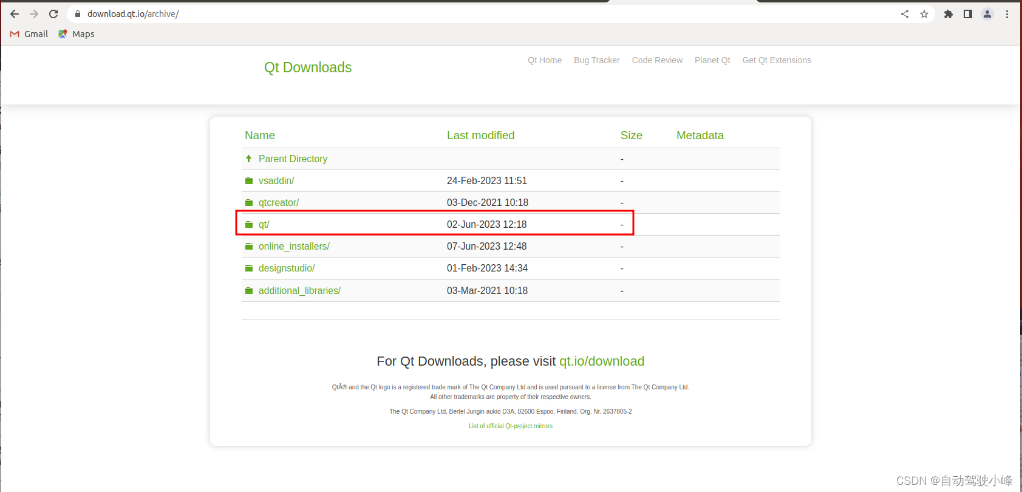Toggle the browser side panel icon
The width and height of the screenshot is (1022, 492).
coord(968,14)
